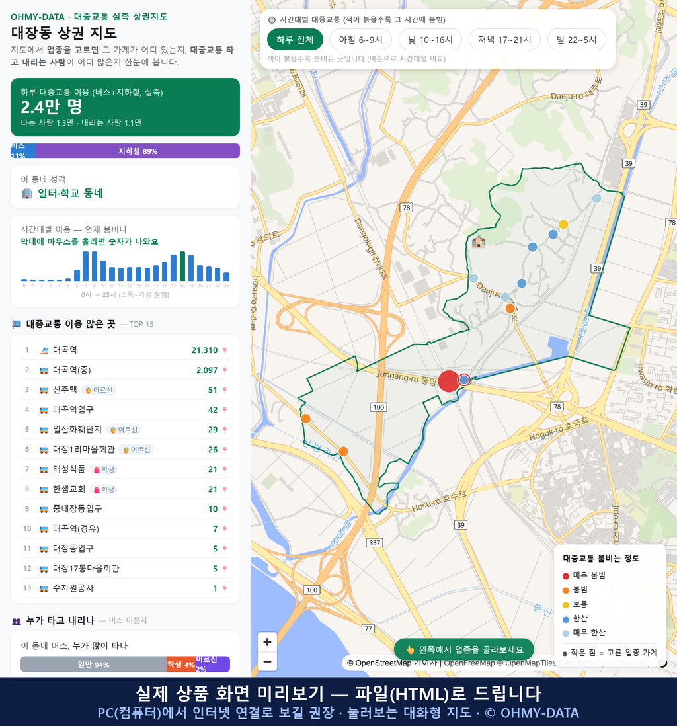Screen dimensions: 677x726
Task: Zoom out with the minus map button
Action: [x=267, y=661]
